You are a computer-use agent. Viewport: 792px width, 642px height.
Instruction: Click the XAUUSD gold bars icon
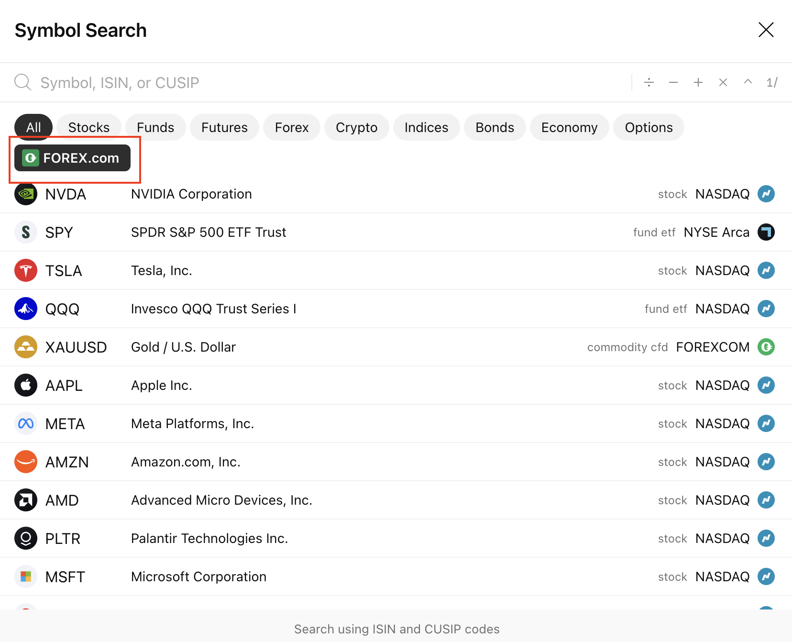(26, 347)
